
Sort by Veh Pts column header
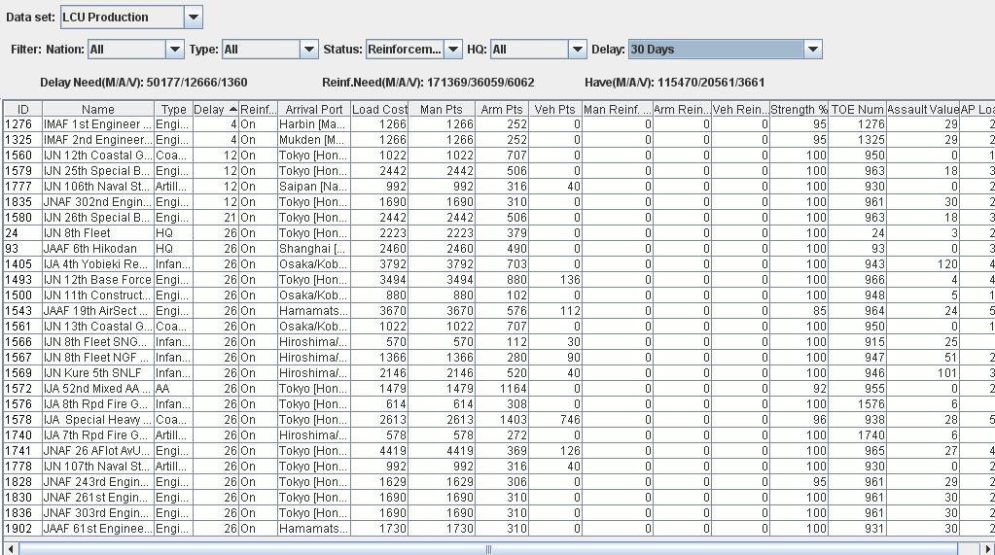point(554,109)
